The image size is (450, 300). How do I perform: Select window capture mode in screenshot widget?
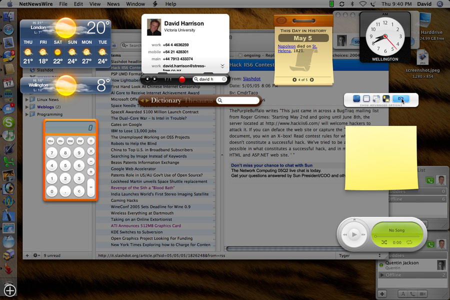click(x=366, y=99)
